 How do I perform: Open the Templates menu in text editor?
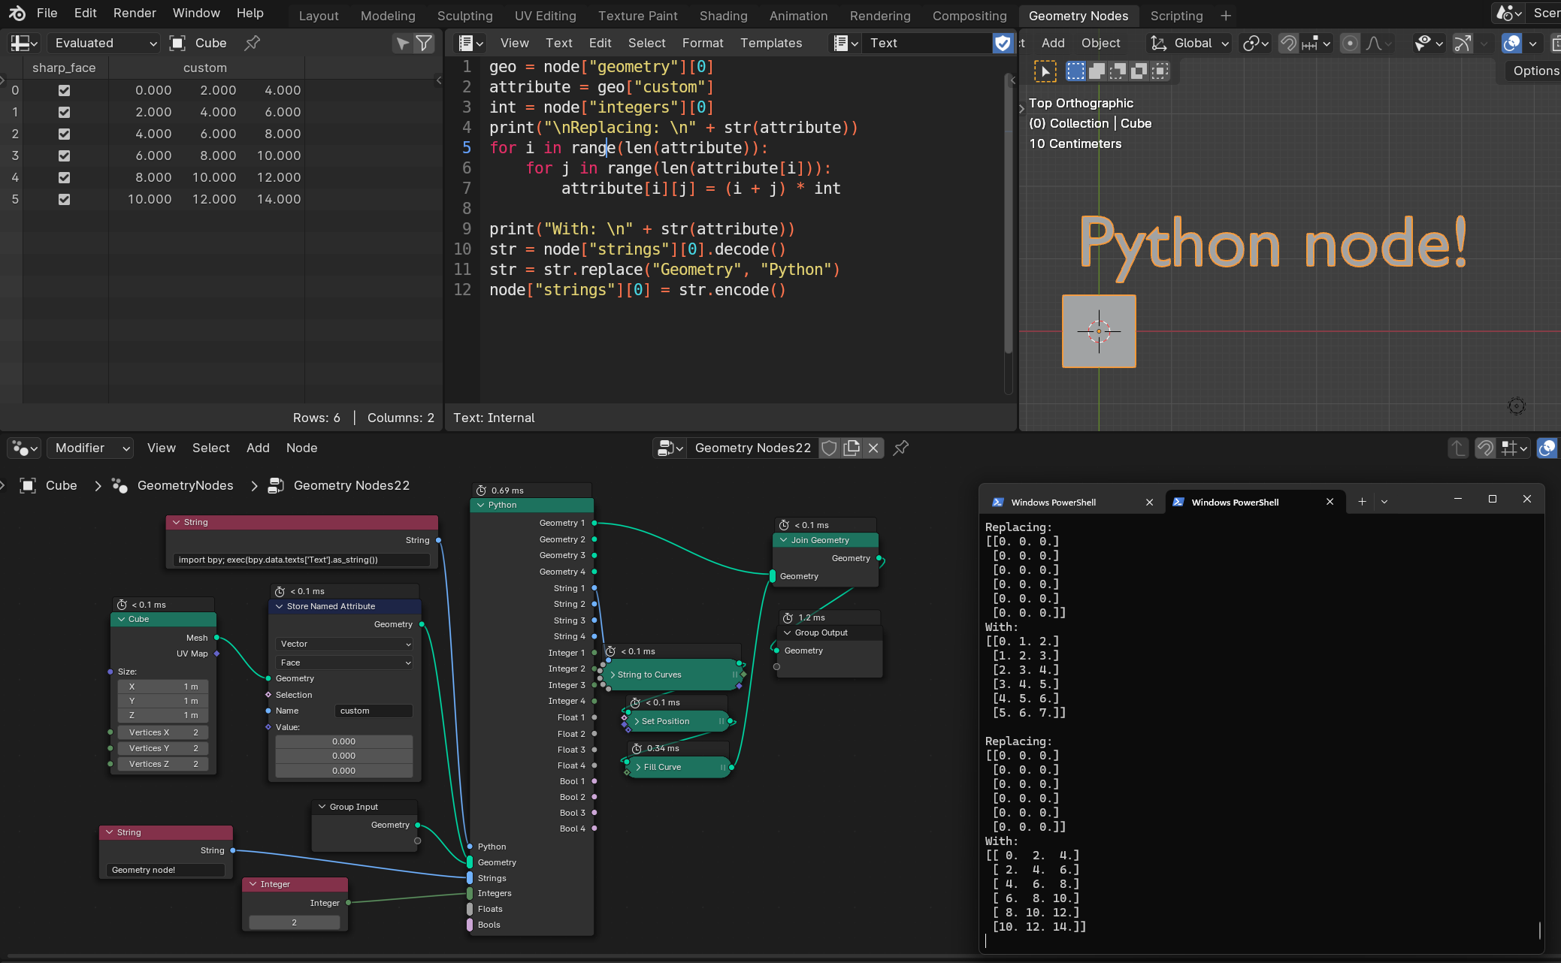click(771, 43)
